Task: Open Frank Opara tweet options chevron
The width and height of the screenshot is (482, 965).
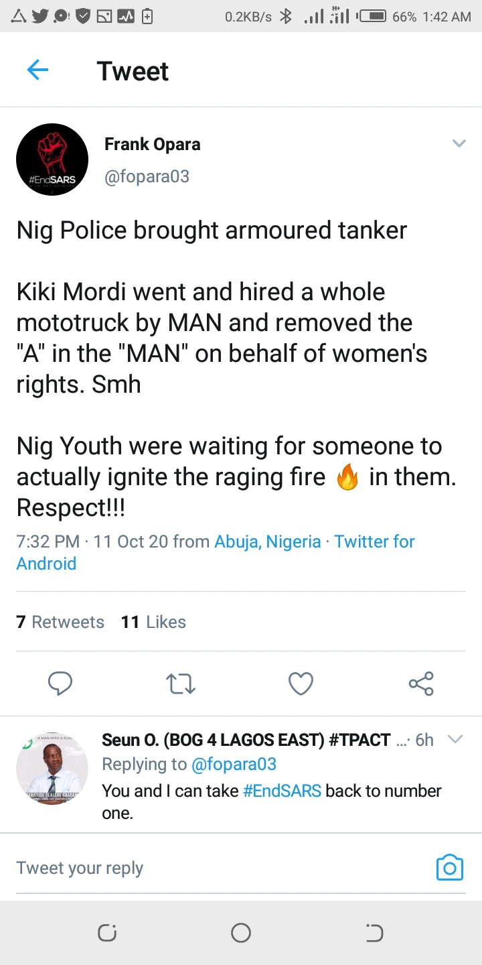Action: (459, 143)
